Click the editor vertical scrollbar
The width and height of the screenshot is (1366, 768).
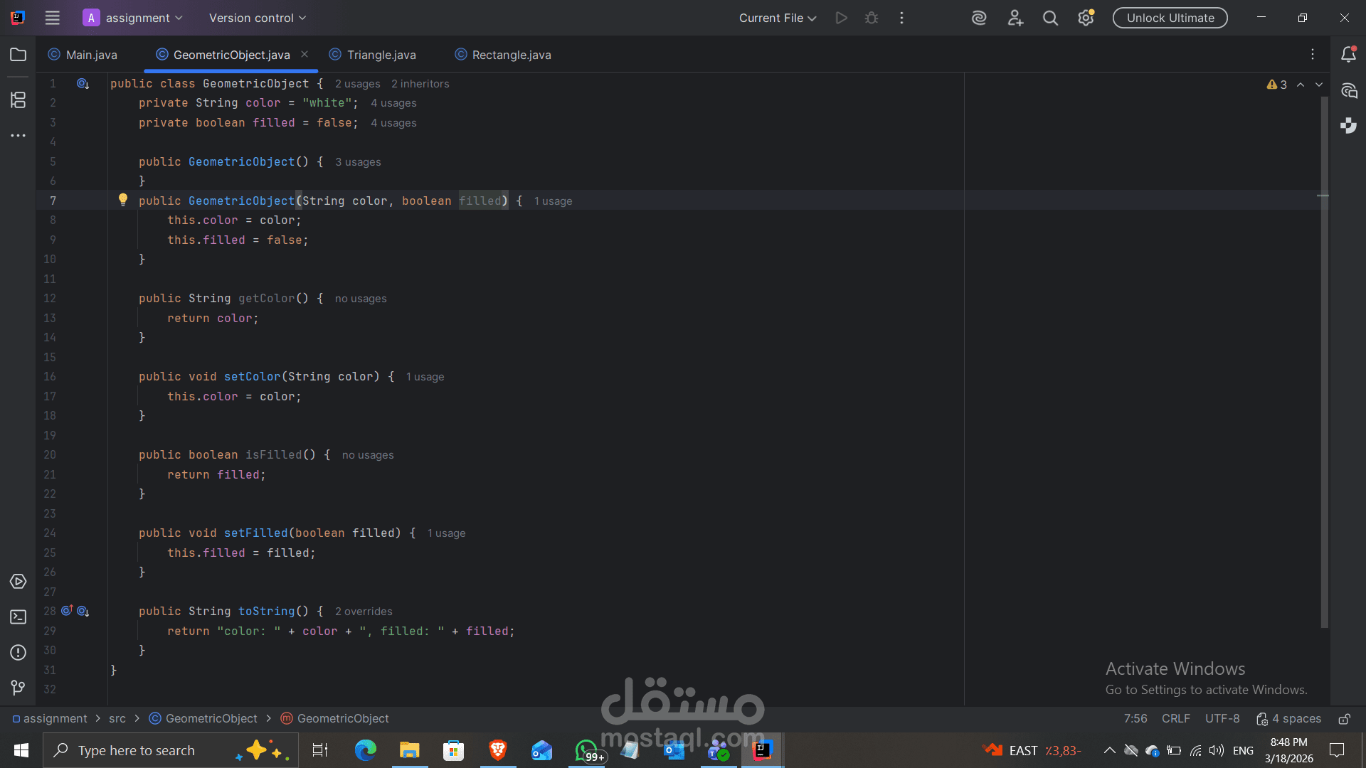(1324, 363)
